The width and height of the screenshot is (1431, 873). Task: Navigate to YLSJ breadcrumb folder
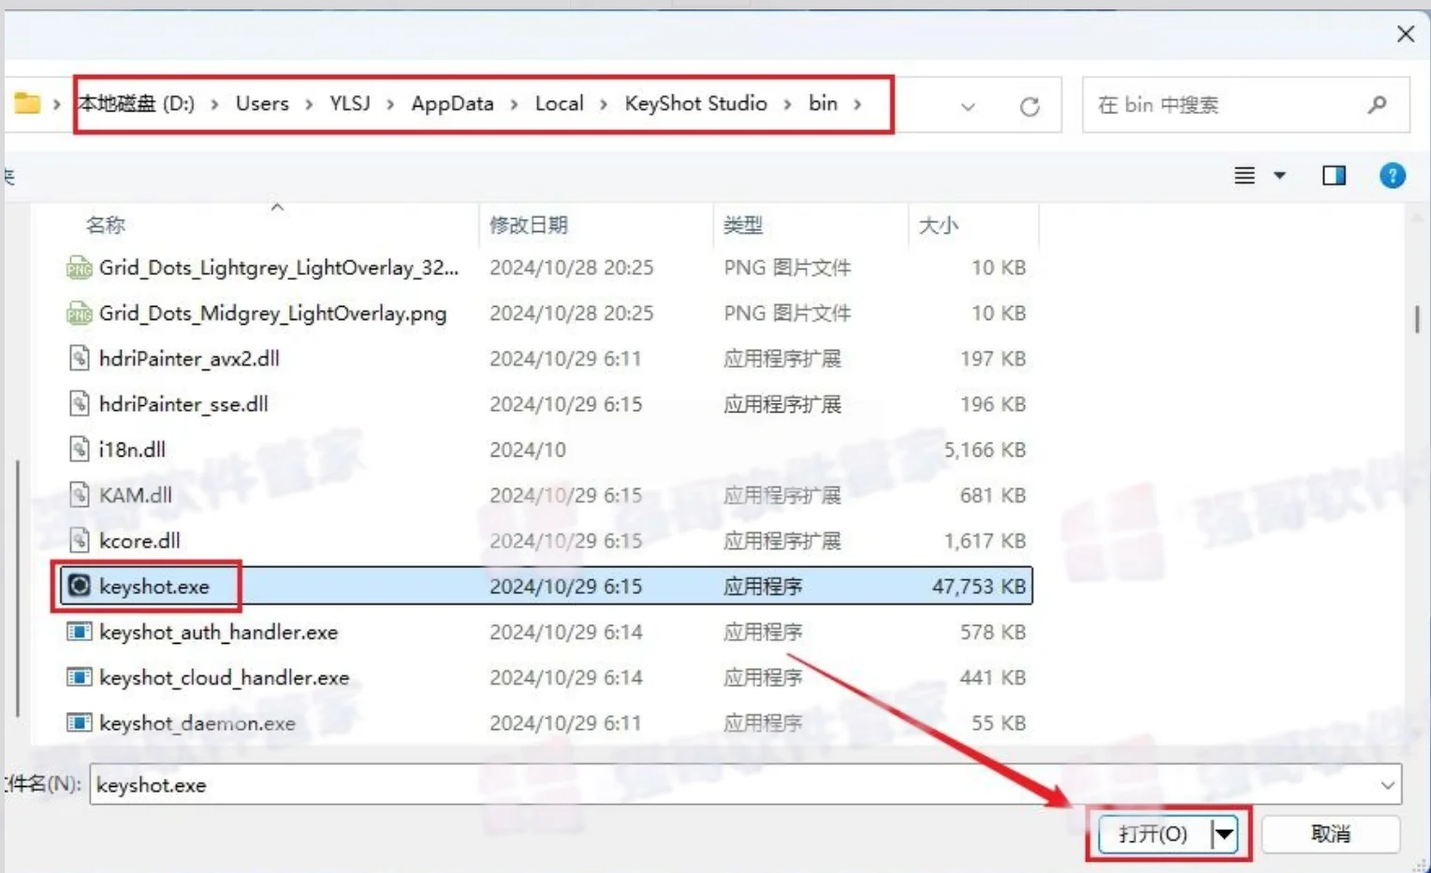tap(350, 103)
